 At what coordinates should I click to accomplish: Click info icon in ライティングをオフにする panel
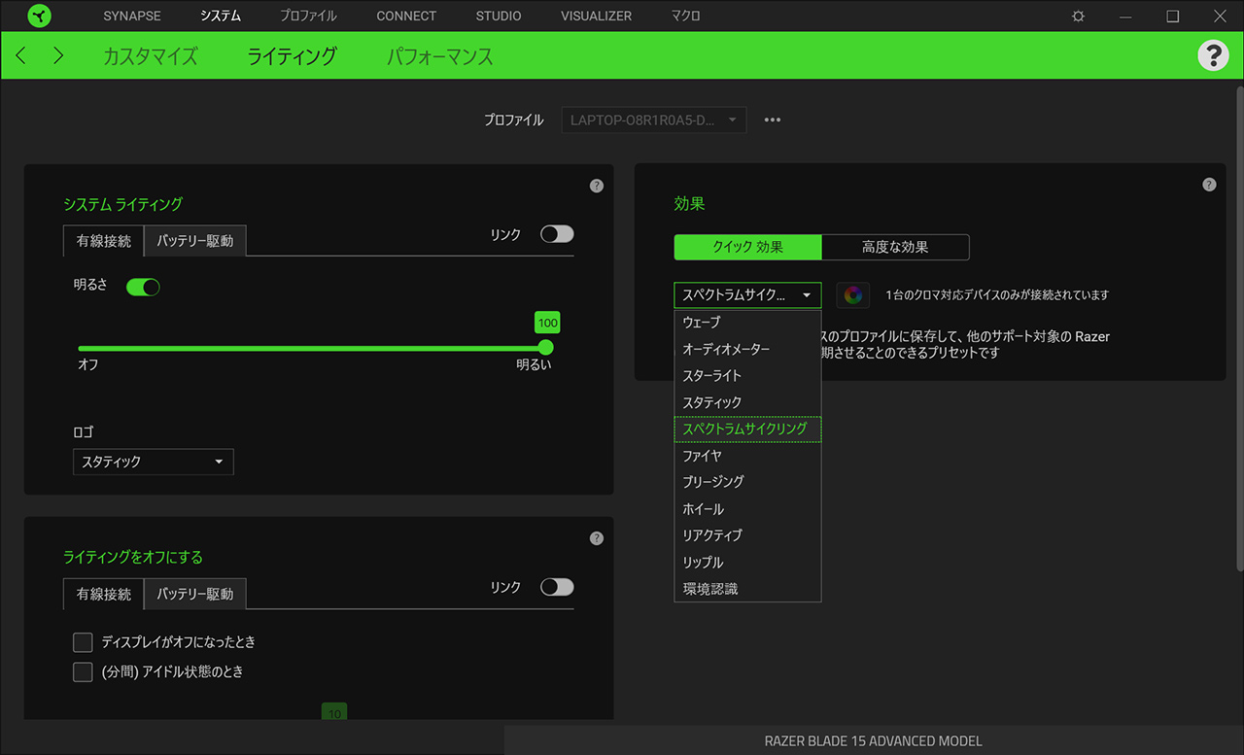click(597, 538)
